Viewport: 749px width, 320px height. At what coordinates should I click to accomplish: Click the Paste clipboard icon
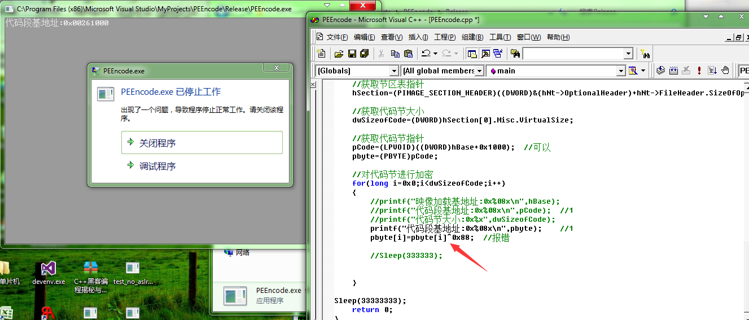point(408,54)
